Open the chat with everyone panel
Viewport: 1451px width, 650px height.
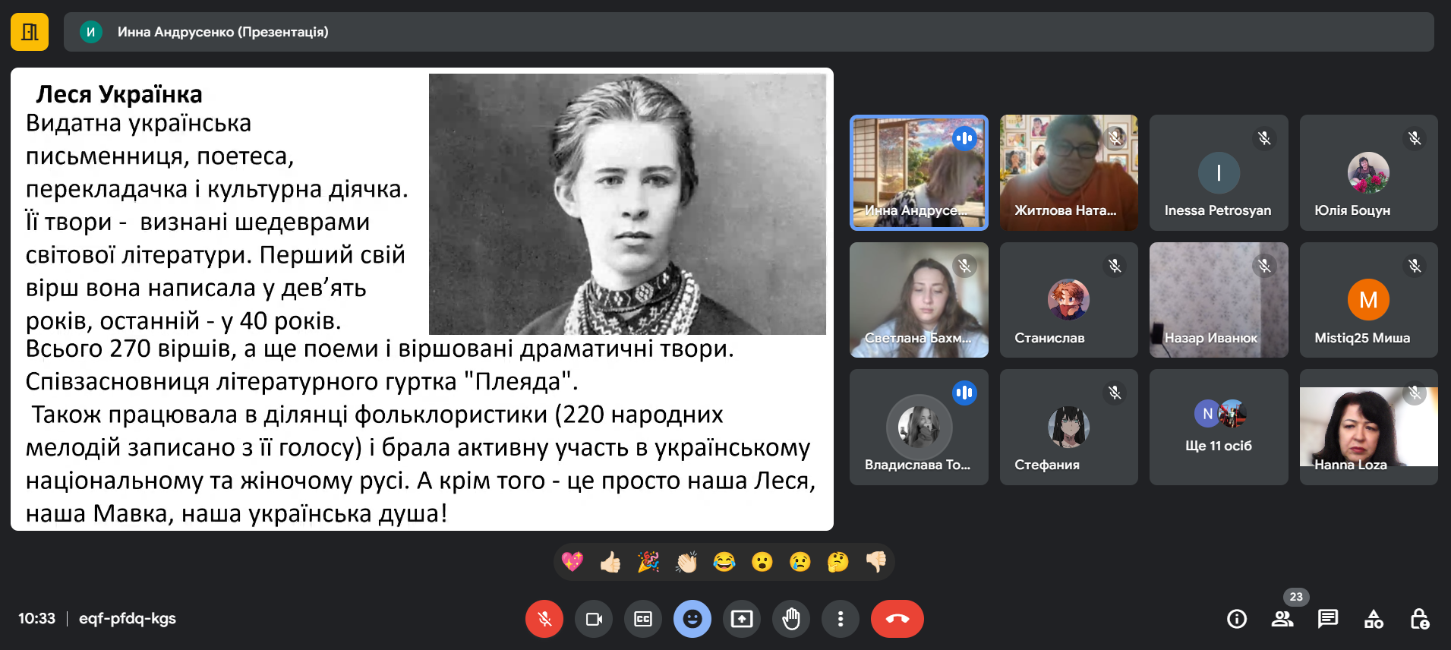(1328, 619)
